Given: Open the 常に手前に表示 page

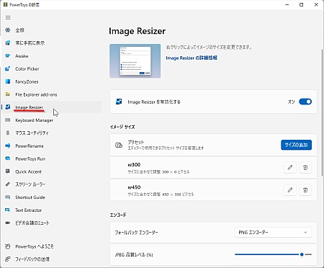Looking at the screenshot, I should 30,43.
